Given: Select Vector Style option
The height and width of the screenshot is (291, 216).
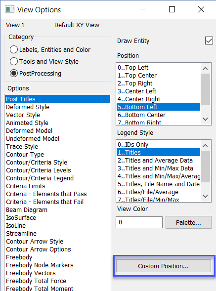Looking at the screenshot, I should pos(57,115).
